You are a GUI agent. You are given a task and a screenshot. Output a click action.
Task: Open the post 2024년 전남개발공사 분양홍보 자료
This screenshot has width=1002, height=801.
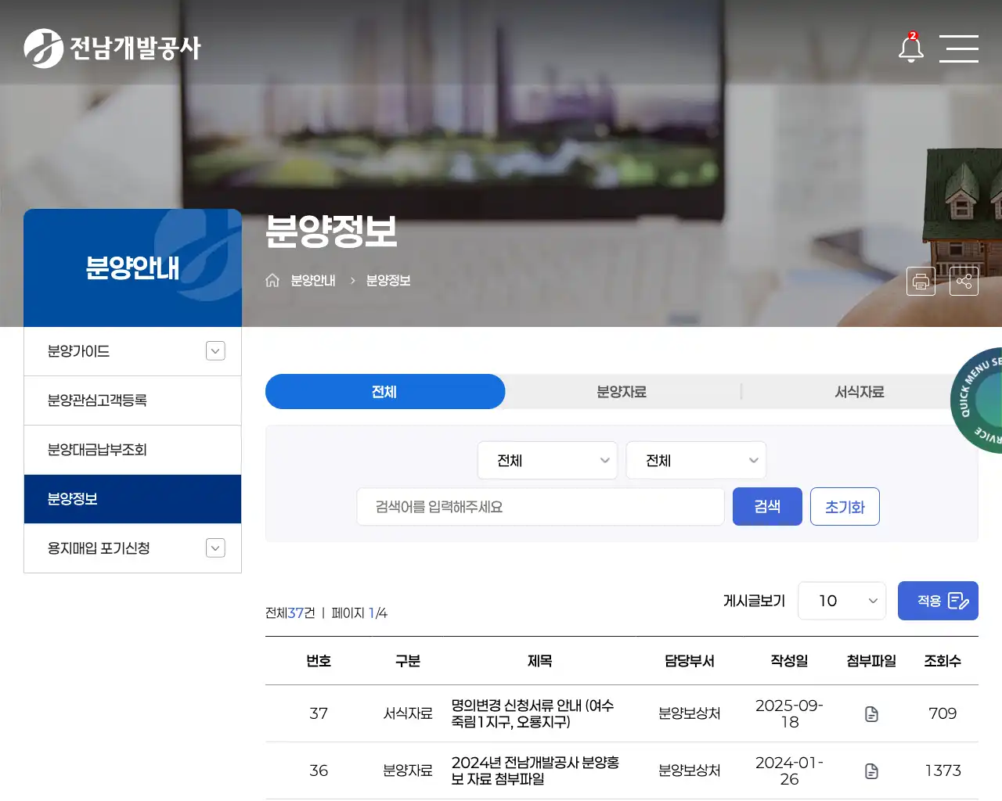[x=535, y=770]
